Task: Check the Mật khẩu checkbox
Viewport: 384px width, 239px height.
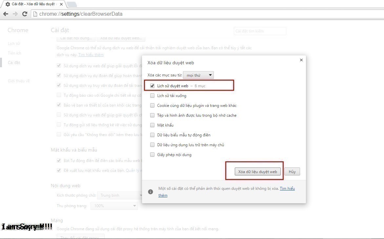Action: point(152,125)
